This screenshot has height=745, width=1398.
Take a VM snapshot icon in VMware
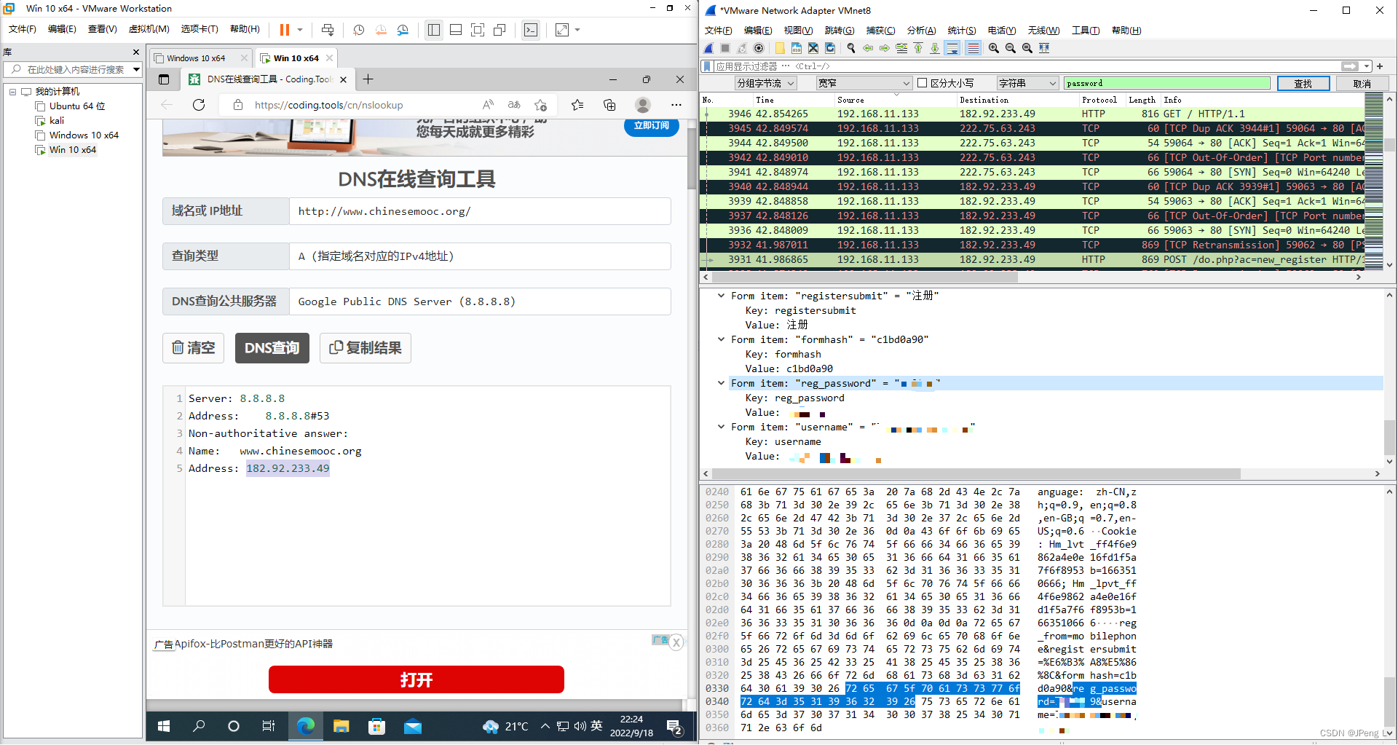[359, 30]
